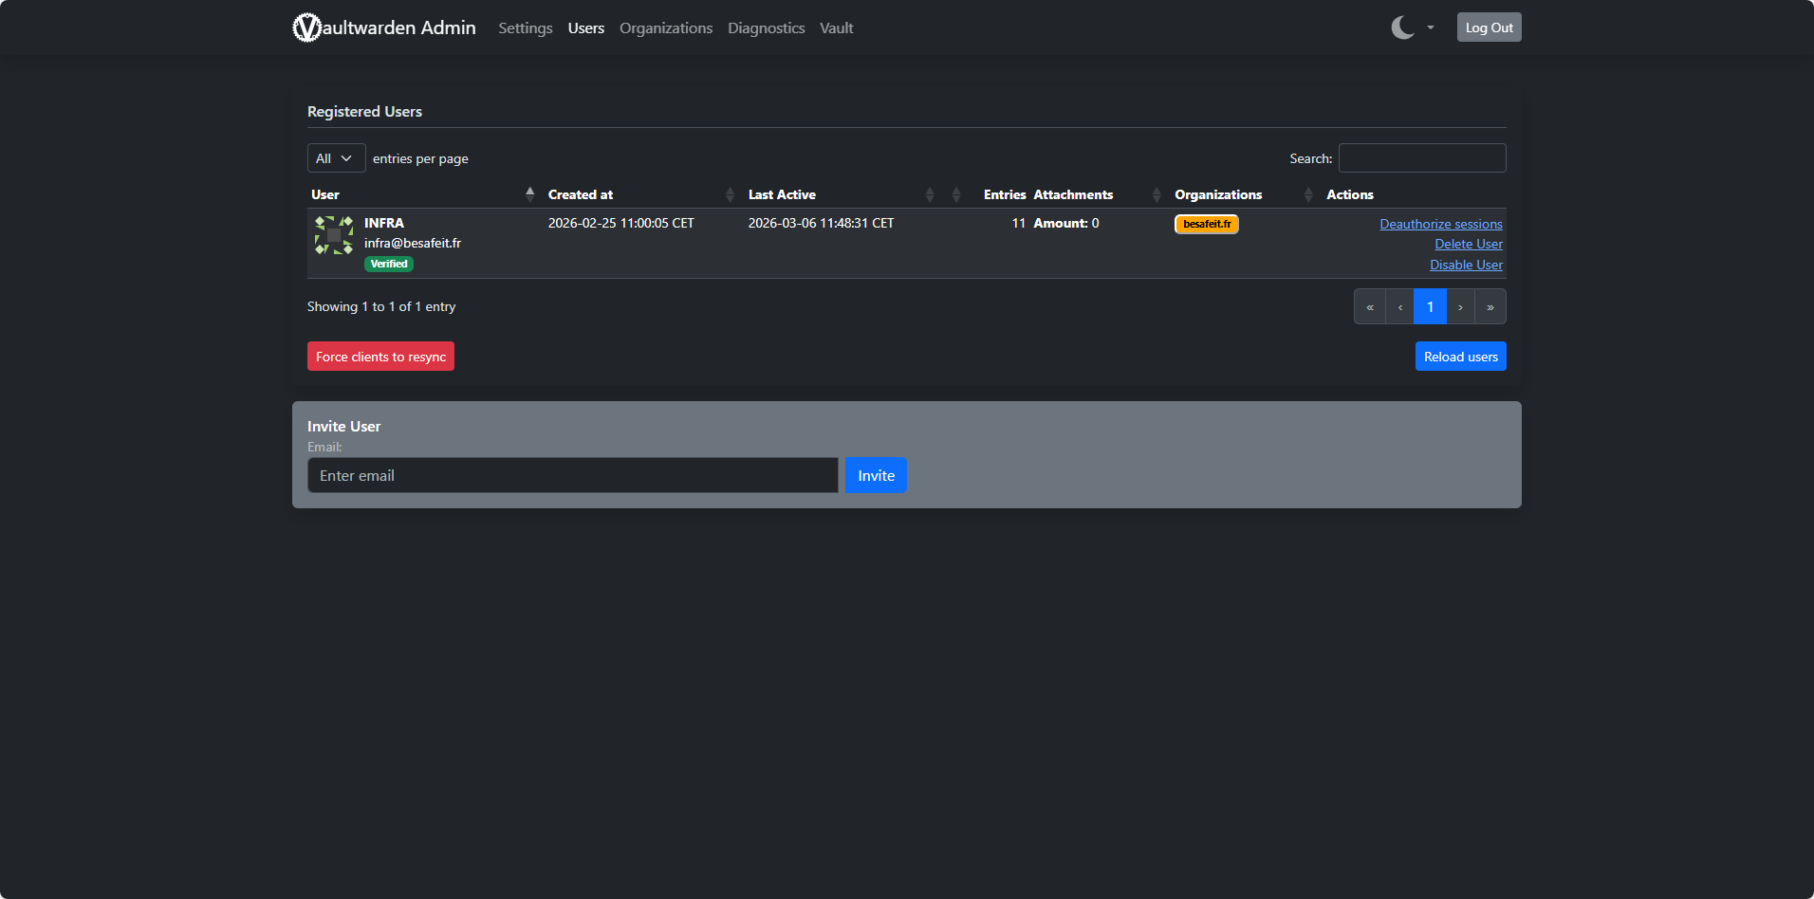Expand the entries per page dropdown
The image size is (1814, 899).
(x=336, y=158)
